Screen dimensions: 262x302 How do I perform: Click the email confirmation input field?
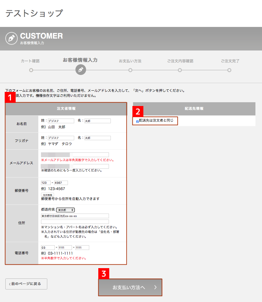tap(75, 166)
